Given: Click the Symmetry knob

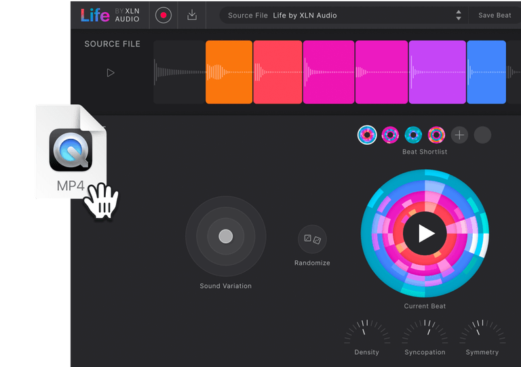Looking at the screenshot, I should (482, 332).
